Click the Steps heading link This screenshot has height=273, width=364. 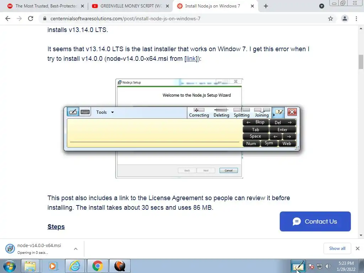(56, 227)
